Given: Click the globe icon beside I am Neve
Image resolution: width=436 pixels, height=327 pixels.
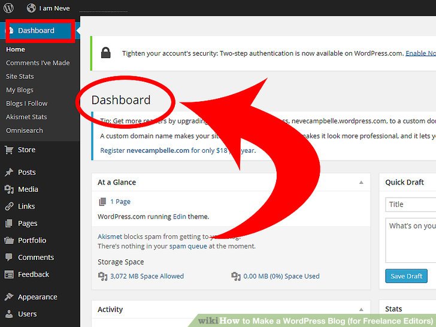Looking at the screenshot, I should pyautogui.click(x=31, y=8).
